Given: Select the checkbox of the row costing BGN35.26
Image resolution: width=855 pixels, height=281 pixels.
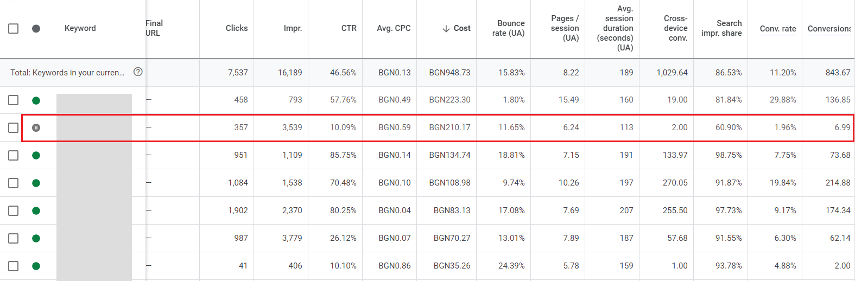Looking at the screenshot, I should 14,266.
